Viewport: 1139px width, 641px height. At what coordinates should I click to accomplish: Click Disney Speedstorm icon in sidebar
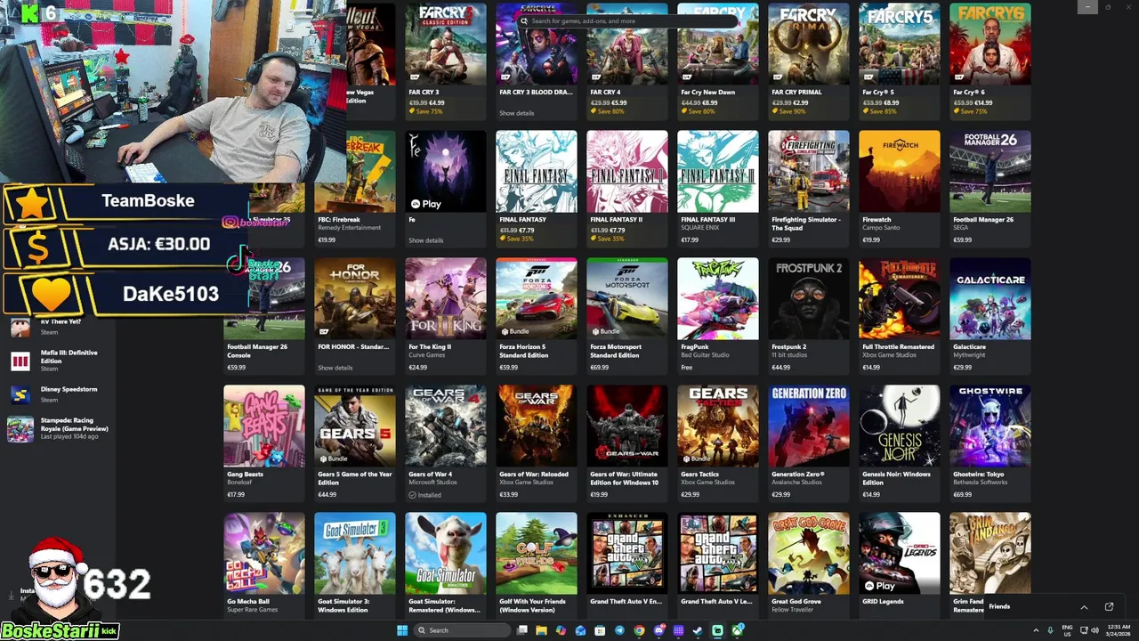coord(20,394)
